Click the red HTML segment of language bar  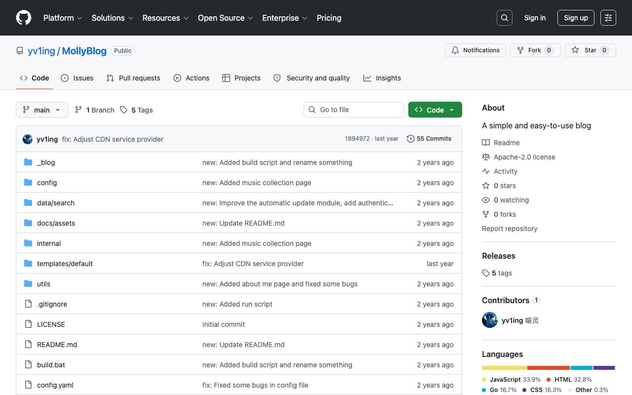coord(549,368)
